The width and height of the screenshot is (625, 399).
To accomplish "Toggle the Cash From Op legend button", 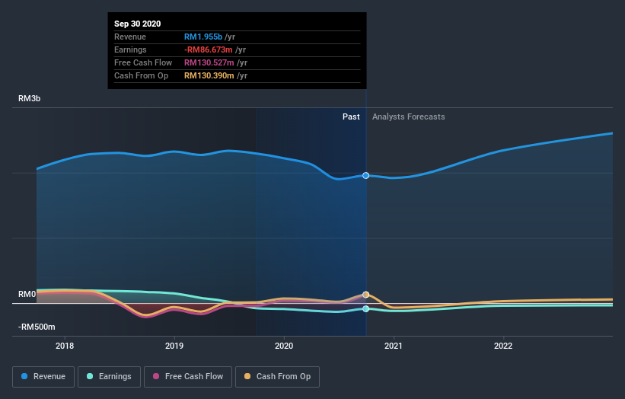I will pyautogui.click(x=277, y=377).
